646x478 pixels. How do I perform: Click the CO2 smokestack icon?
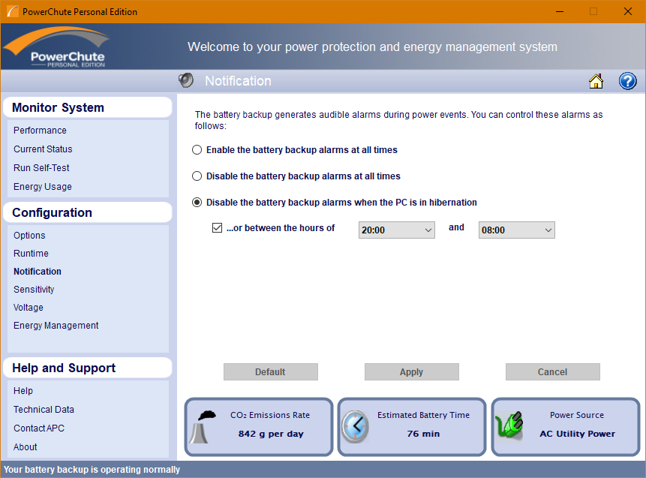click(203, 427)
